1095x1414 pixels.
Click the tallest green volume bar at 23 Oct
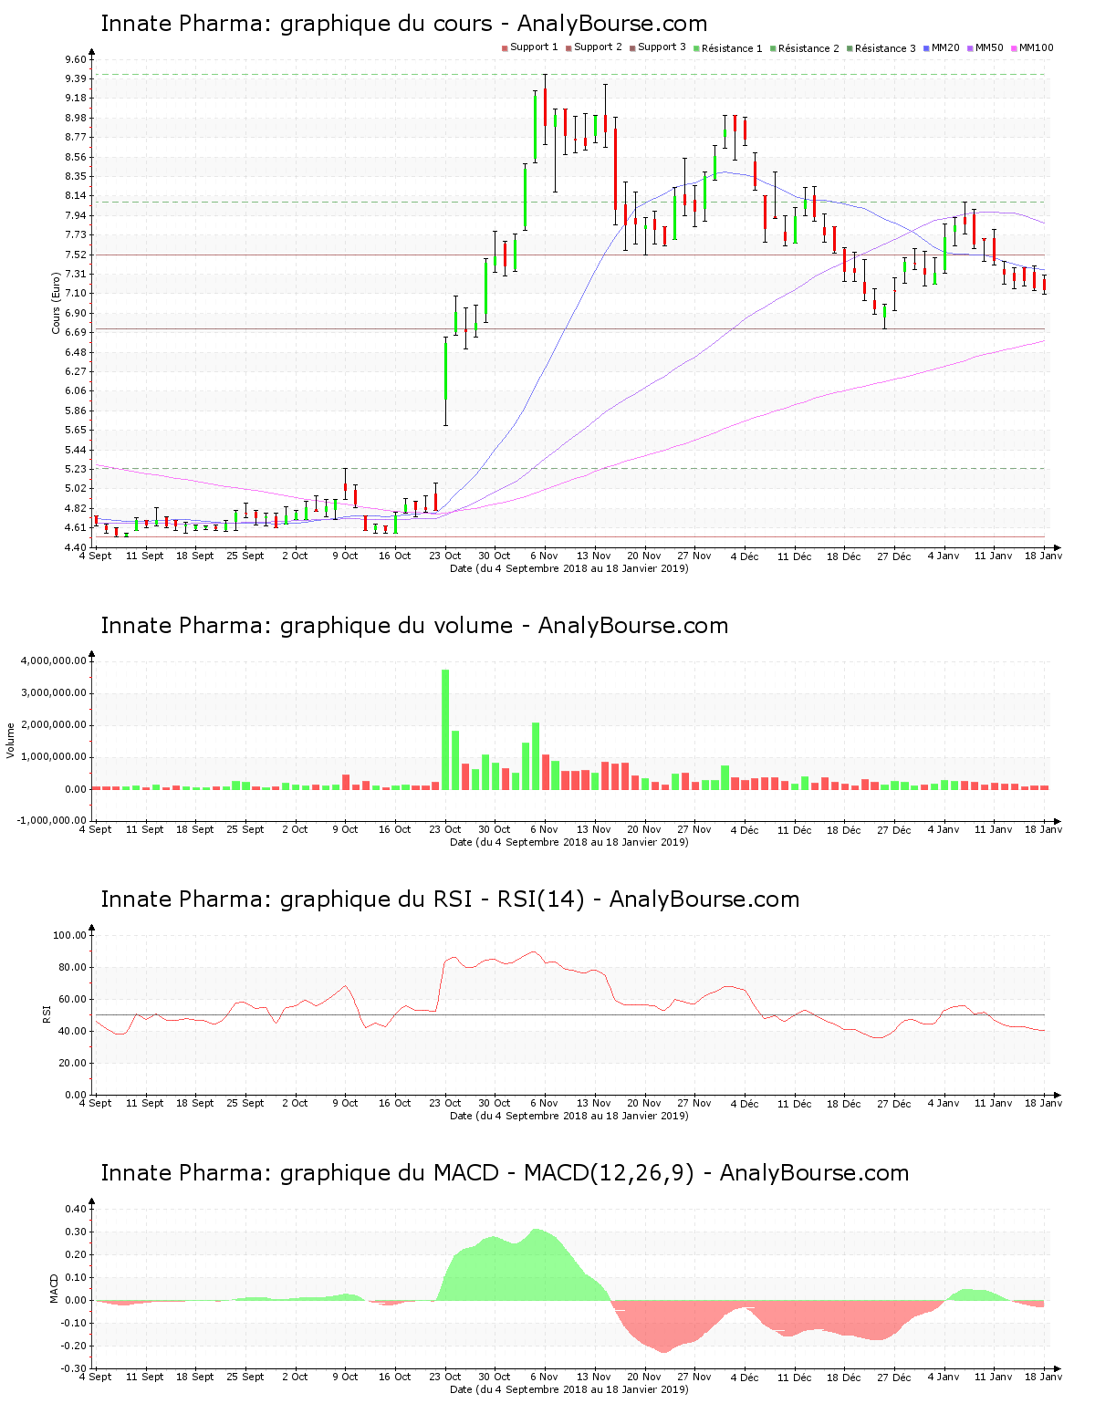pos(445,730)
